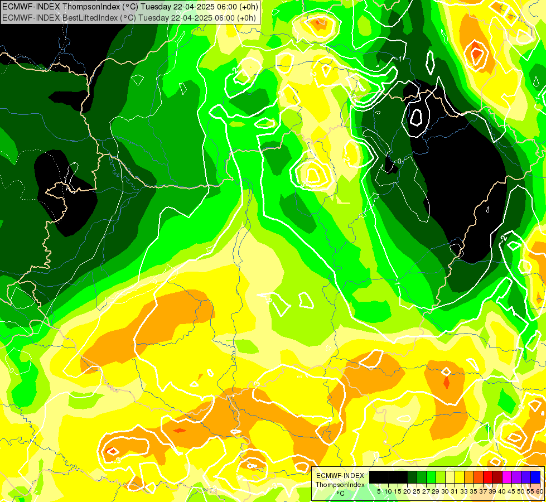546x502 pixels.
Task: Click the legend value 37
Action: (483, 491)
